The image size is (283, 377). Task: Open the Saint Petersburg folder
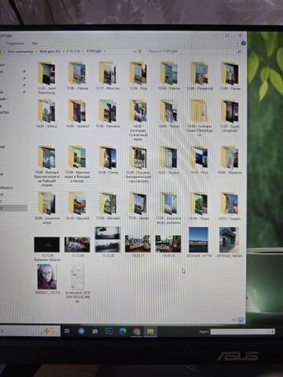click(x=46, y=78)
